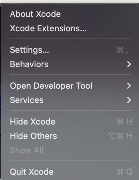Expand the Open Developer Tool chevron arrow

pyautogui.click(x=129, y=86)
